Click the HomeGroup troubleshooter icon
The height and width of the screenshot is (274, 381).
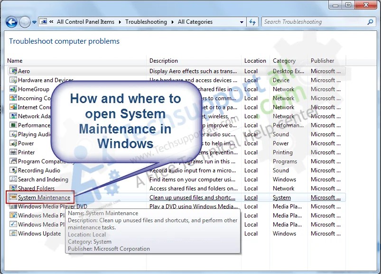point(13,89)
